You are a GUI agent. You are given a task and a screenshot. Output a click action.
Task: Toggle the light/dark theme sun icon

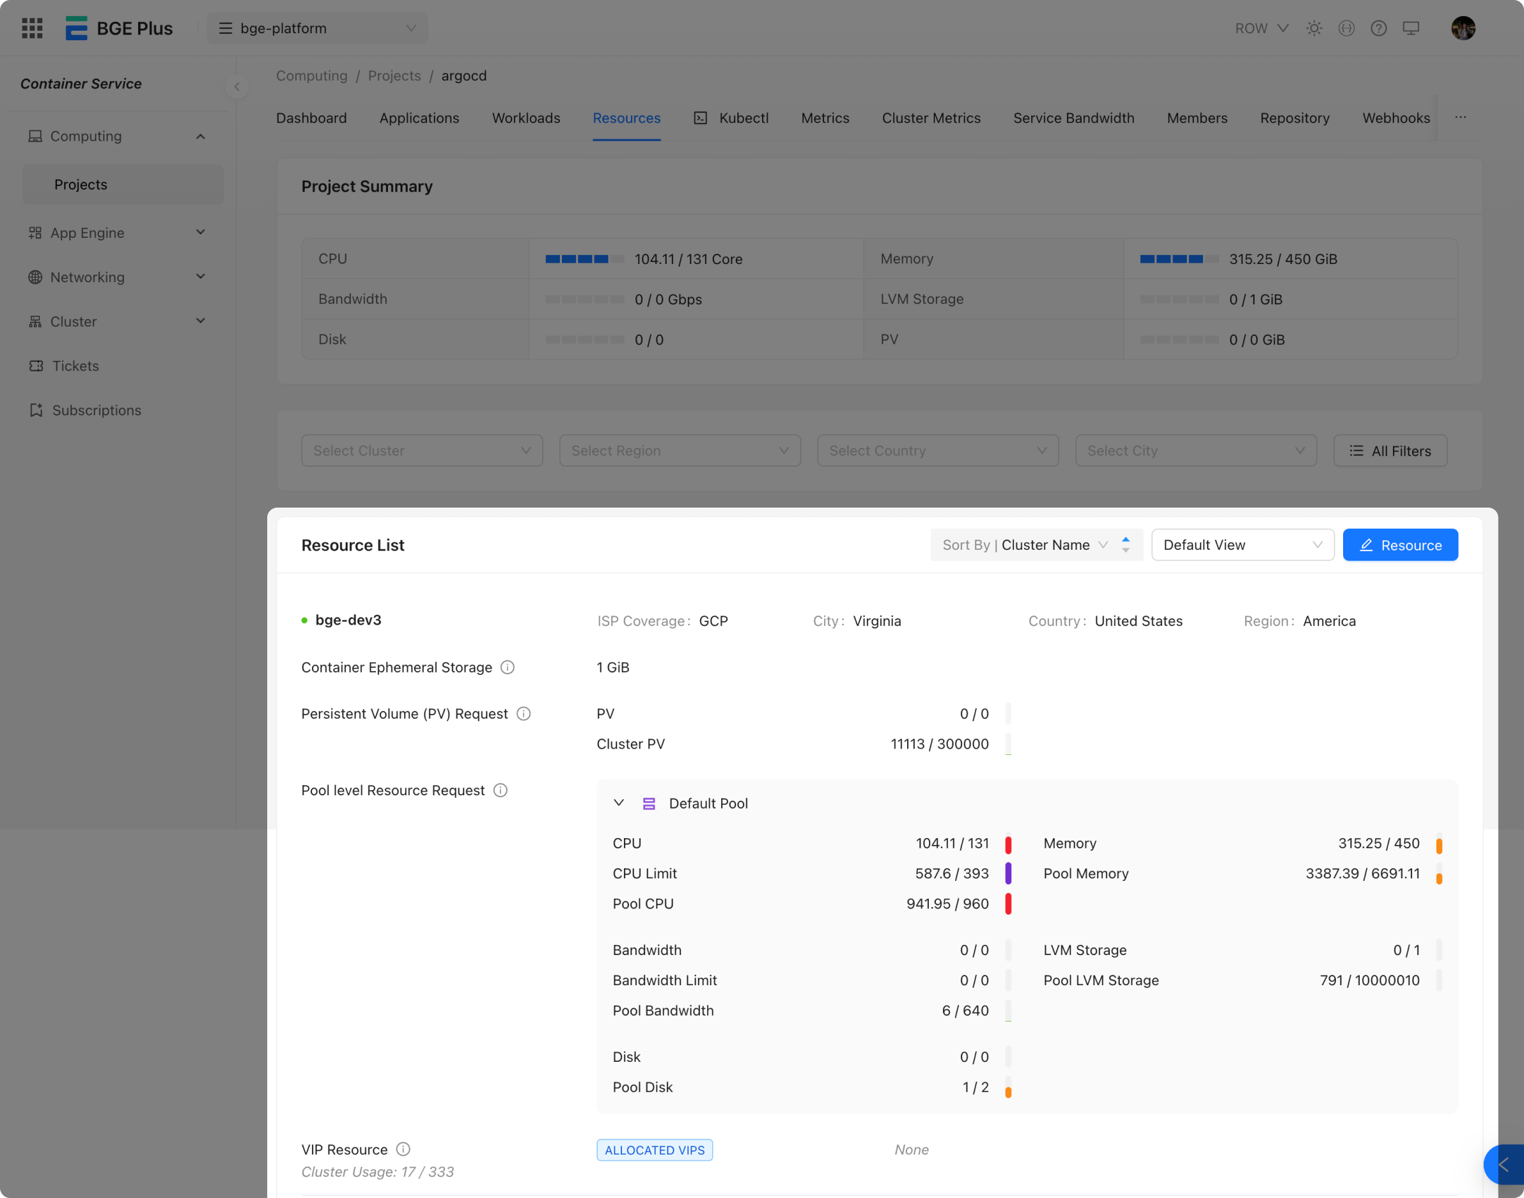(1314, 28)
